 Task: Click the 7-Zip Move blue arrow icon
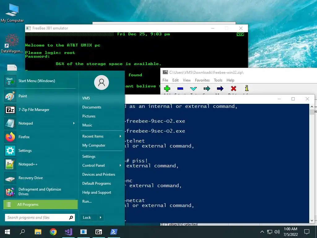pyautogui.click(x=220, y=88)
